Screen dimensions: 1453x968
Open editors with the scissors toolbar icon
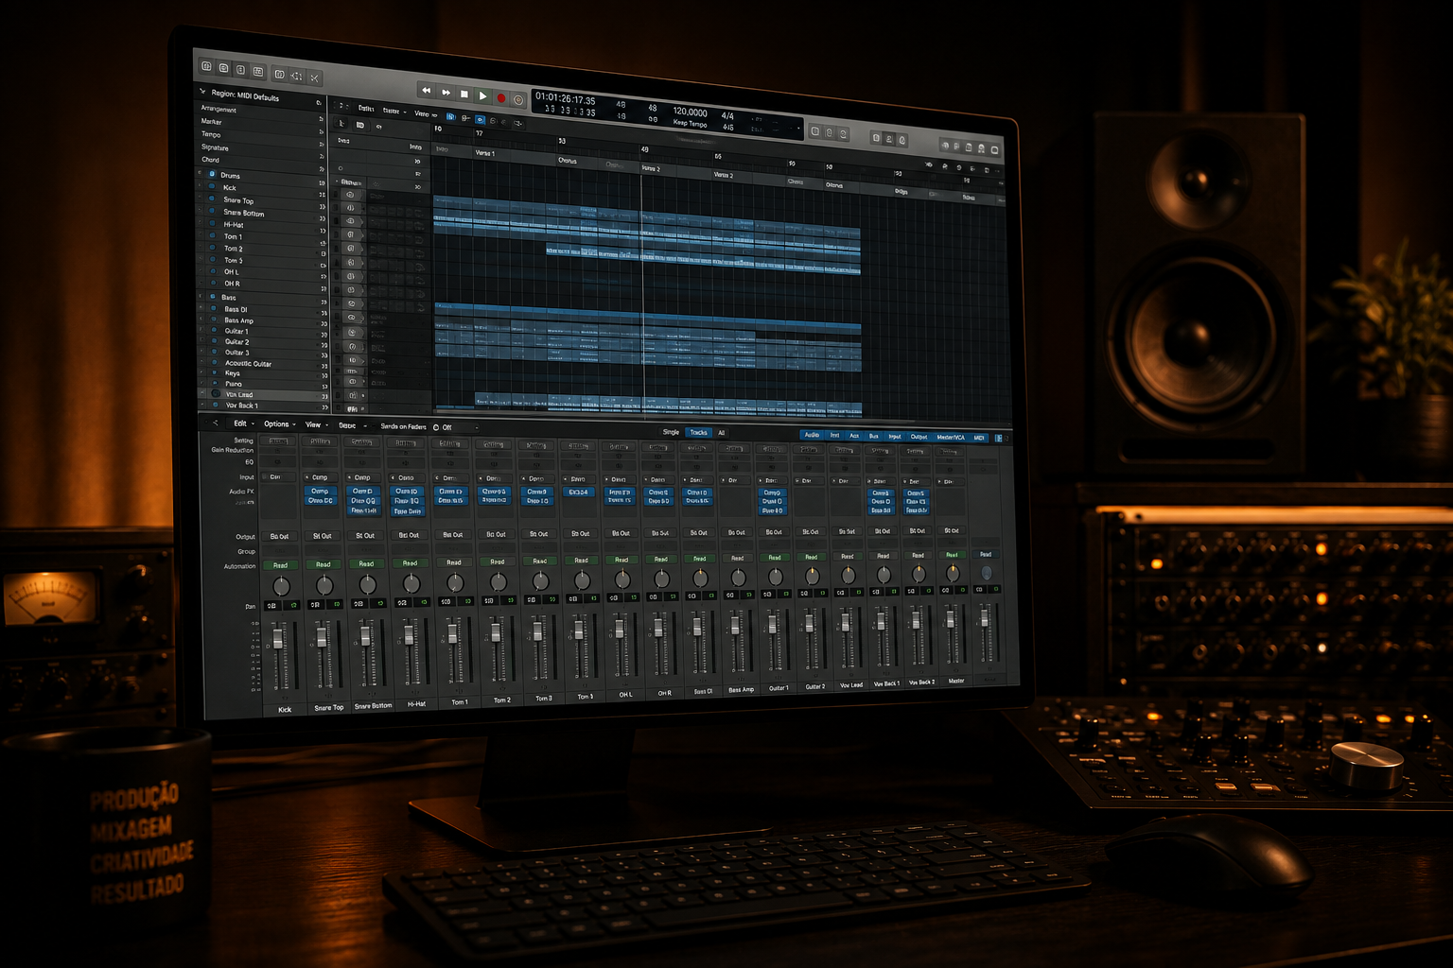tap(314, 77)
